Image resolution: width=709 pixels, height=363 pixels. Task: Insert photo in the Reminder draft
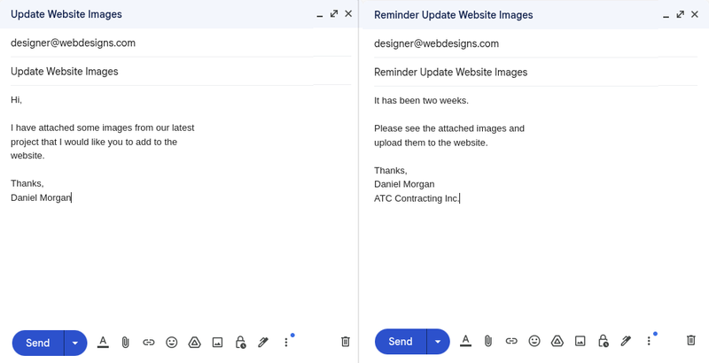point(580,341)
